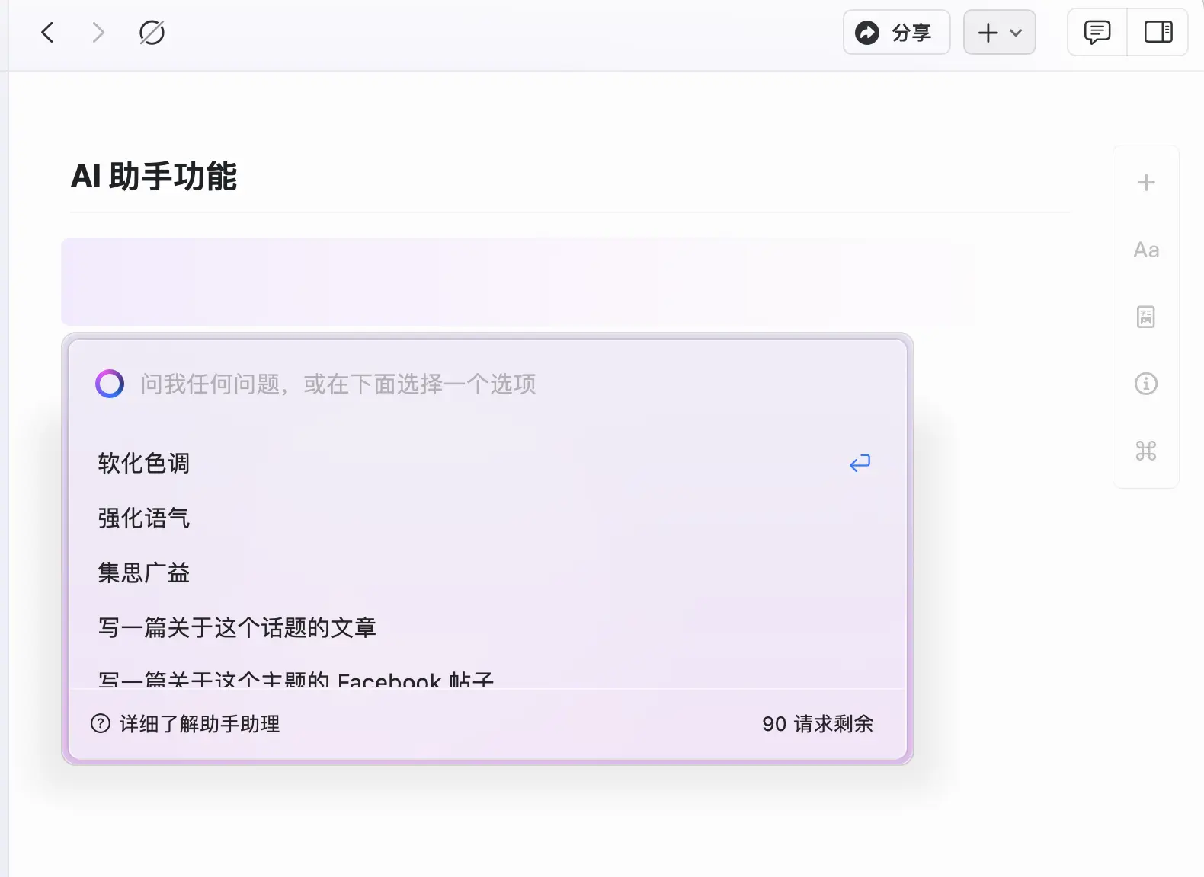1204x877 pixels.
Task: Select the 软化色调 option
Action: (x=486, y=463)
